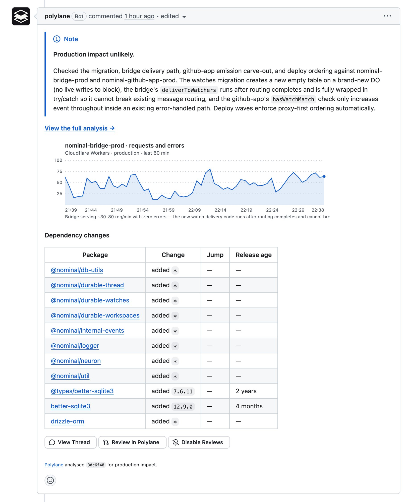407x502 pixels.
Task: Click the Disable Reviews button
Action: [x=199, y=442]
